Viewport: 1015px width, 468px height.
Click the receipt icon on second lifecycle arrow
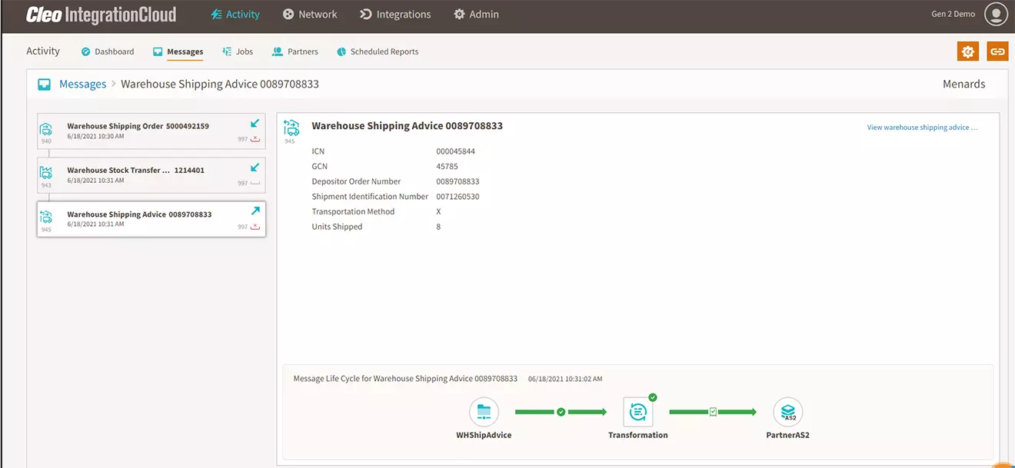(x=713, y=412)
